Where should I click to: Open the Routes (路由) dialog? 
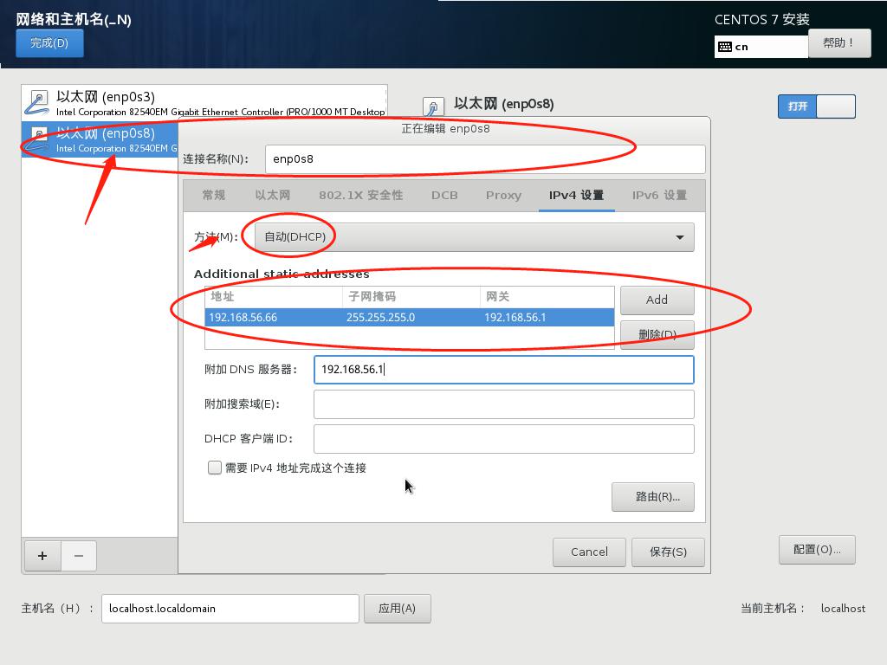(x=653, y=496)
